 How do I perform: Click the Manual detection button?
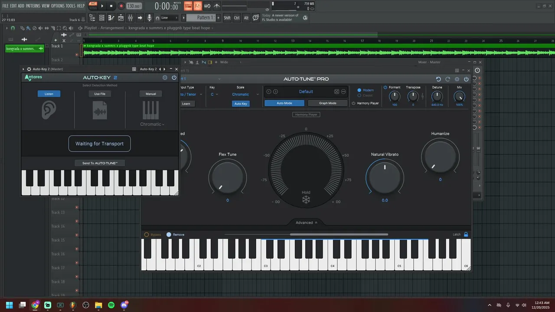[151, 94]
